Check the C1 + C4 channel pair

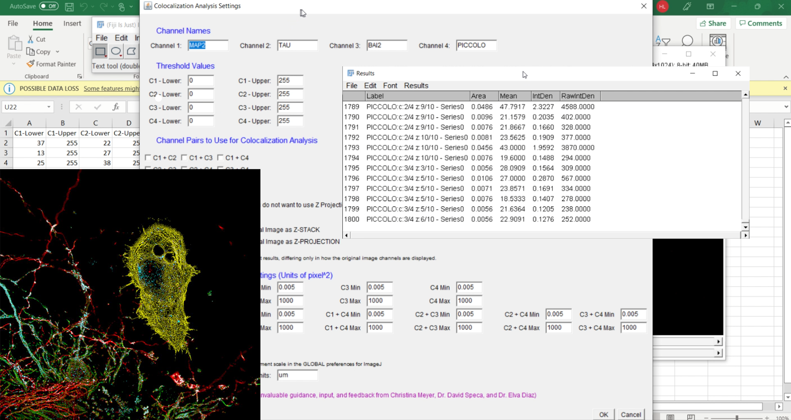pos(220,158)
